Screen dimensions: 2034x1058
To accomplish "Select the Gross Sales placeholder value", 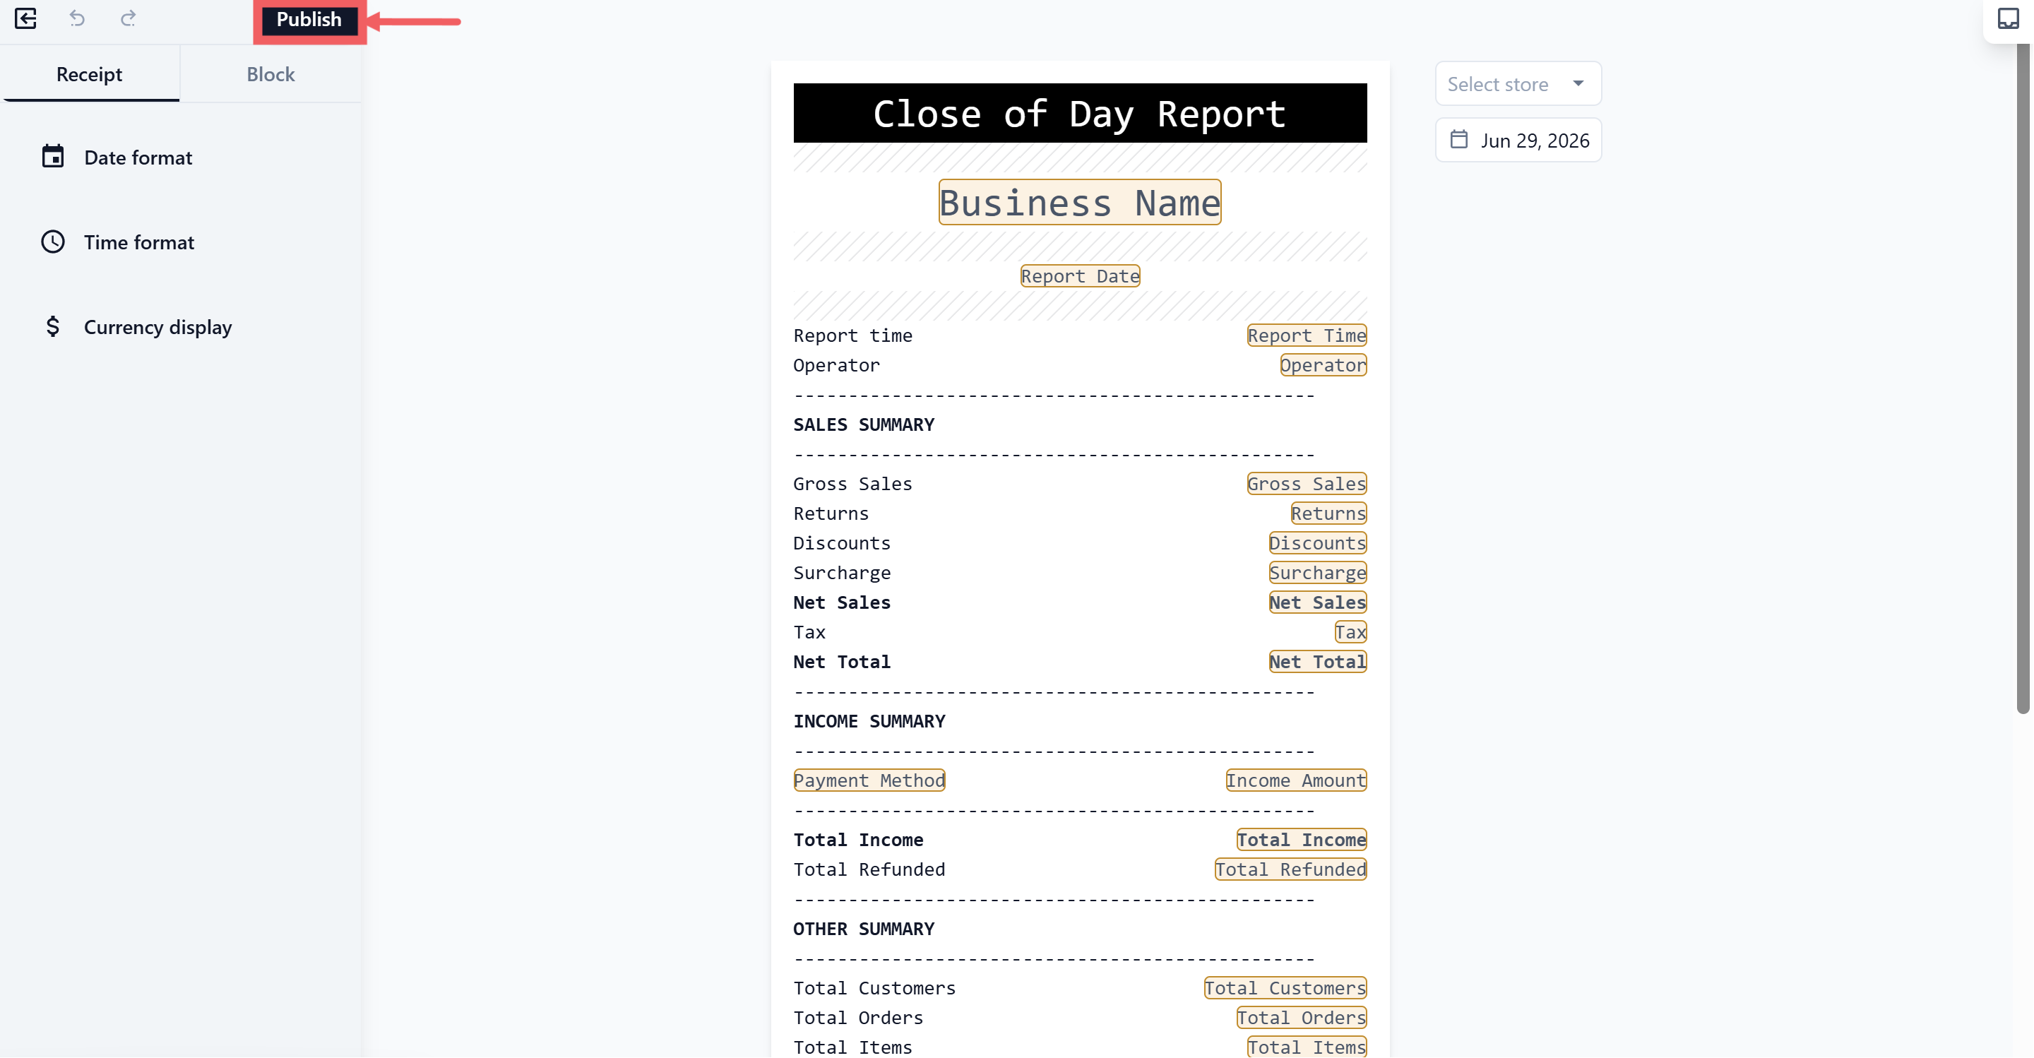I will tap(1307, 483).
